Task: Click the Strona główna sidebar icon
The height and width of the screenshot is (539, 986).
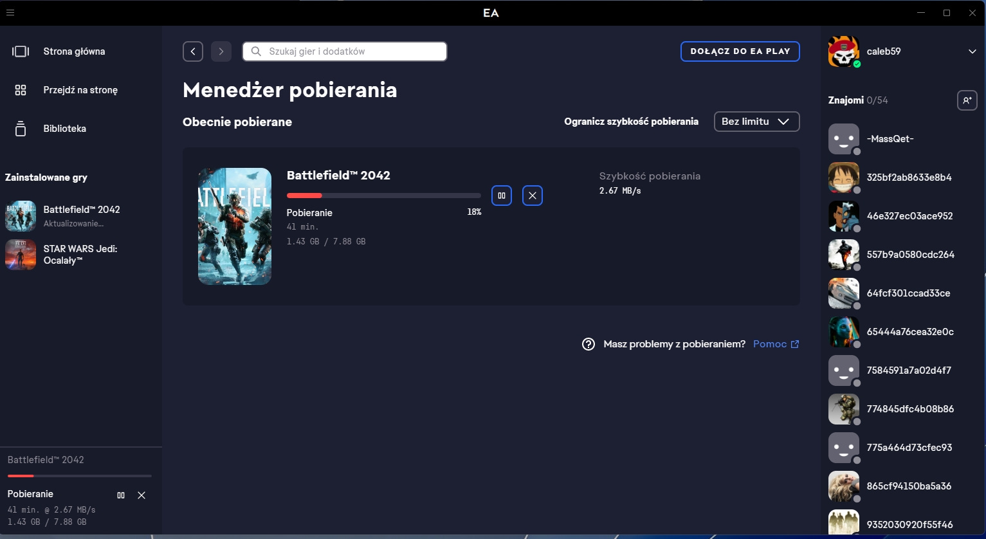Action: [x=21, y=51]
